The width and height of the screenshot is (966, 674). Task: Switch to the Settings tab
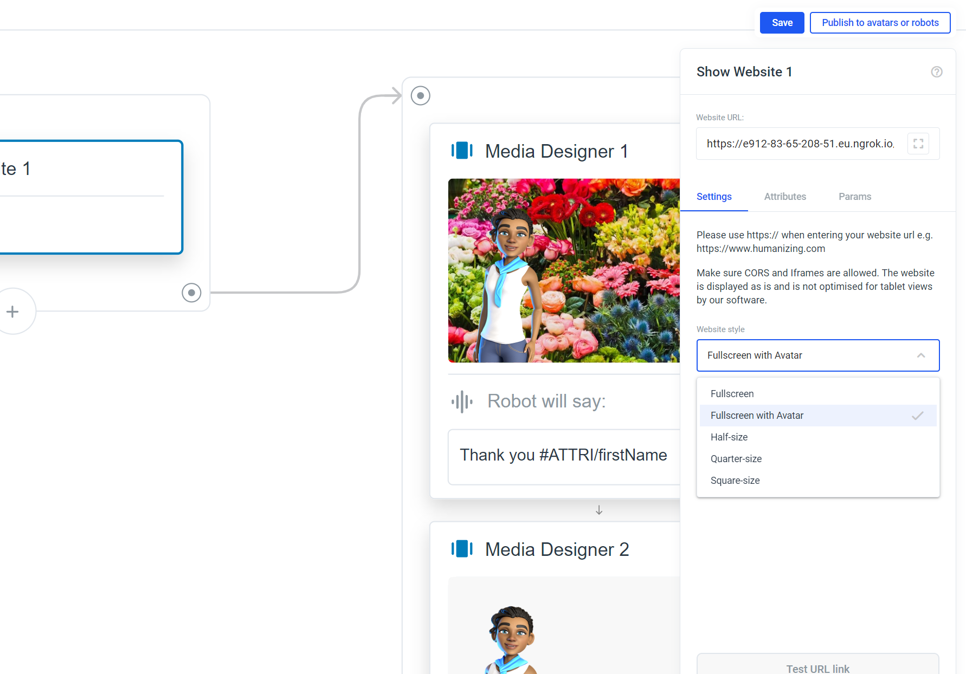coord(714,197)
